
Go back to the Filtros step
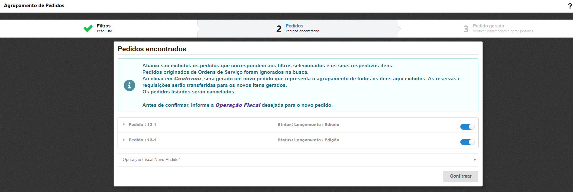coord(103,26)
